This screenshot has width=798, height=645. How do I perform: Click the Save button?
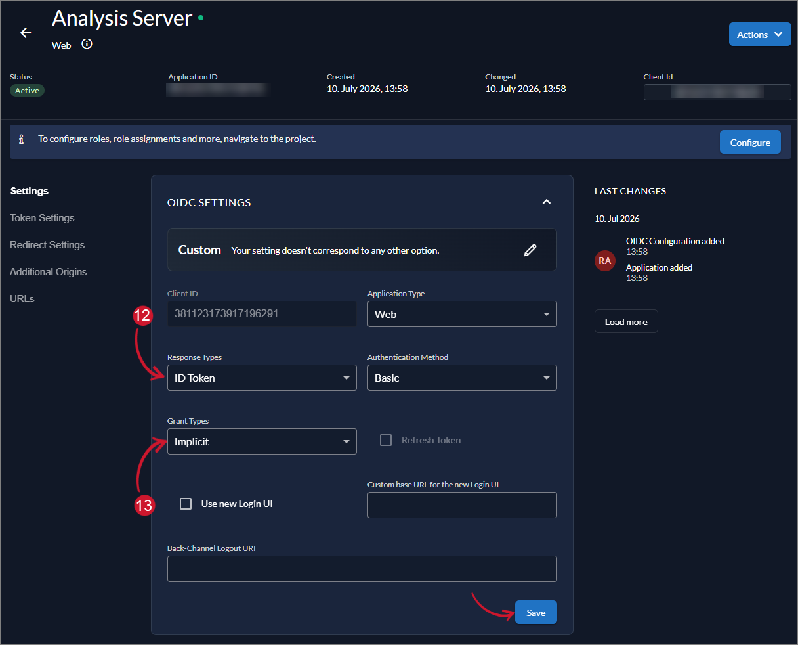tap(536, 612)
